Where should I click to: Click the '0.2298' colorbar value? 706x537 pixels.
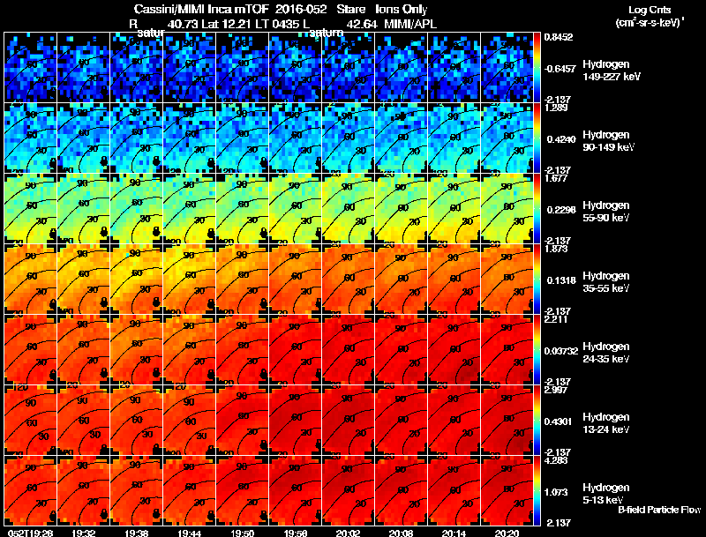(x=561, y=210)
